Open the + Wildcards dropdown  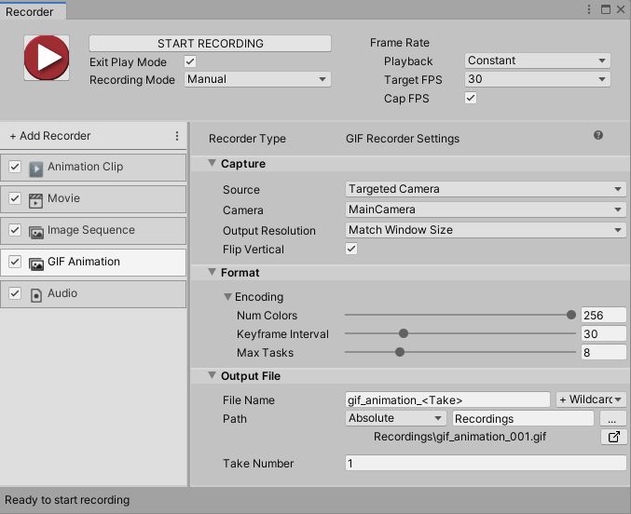click(591, 399)
